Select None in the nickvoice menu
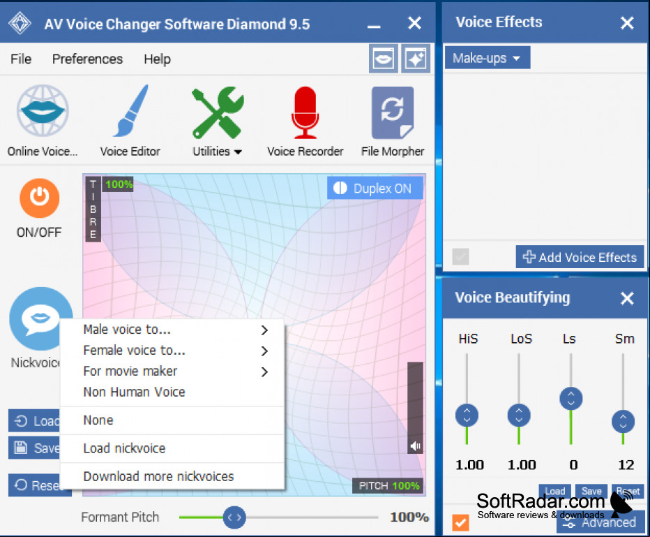 pos(172,420)
